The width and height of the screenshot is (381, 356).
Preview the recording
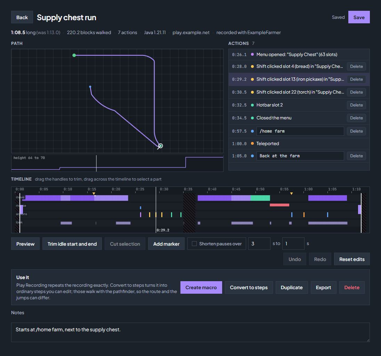tap(25, 244)
